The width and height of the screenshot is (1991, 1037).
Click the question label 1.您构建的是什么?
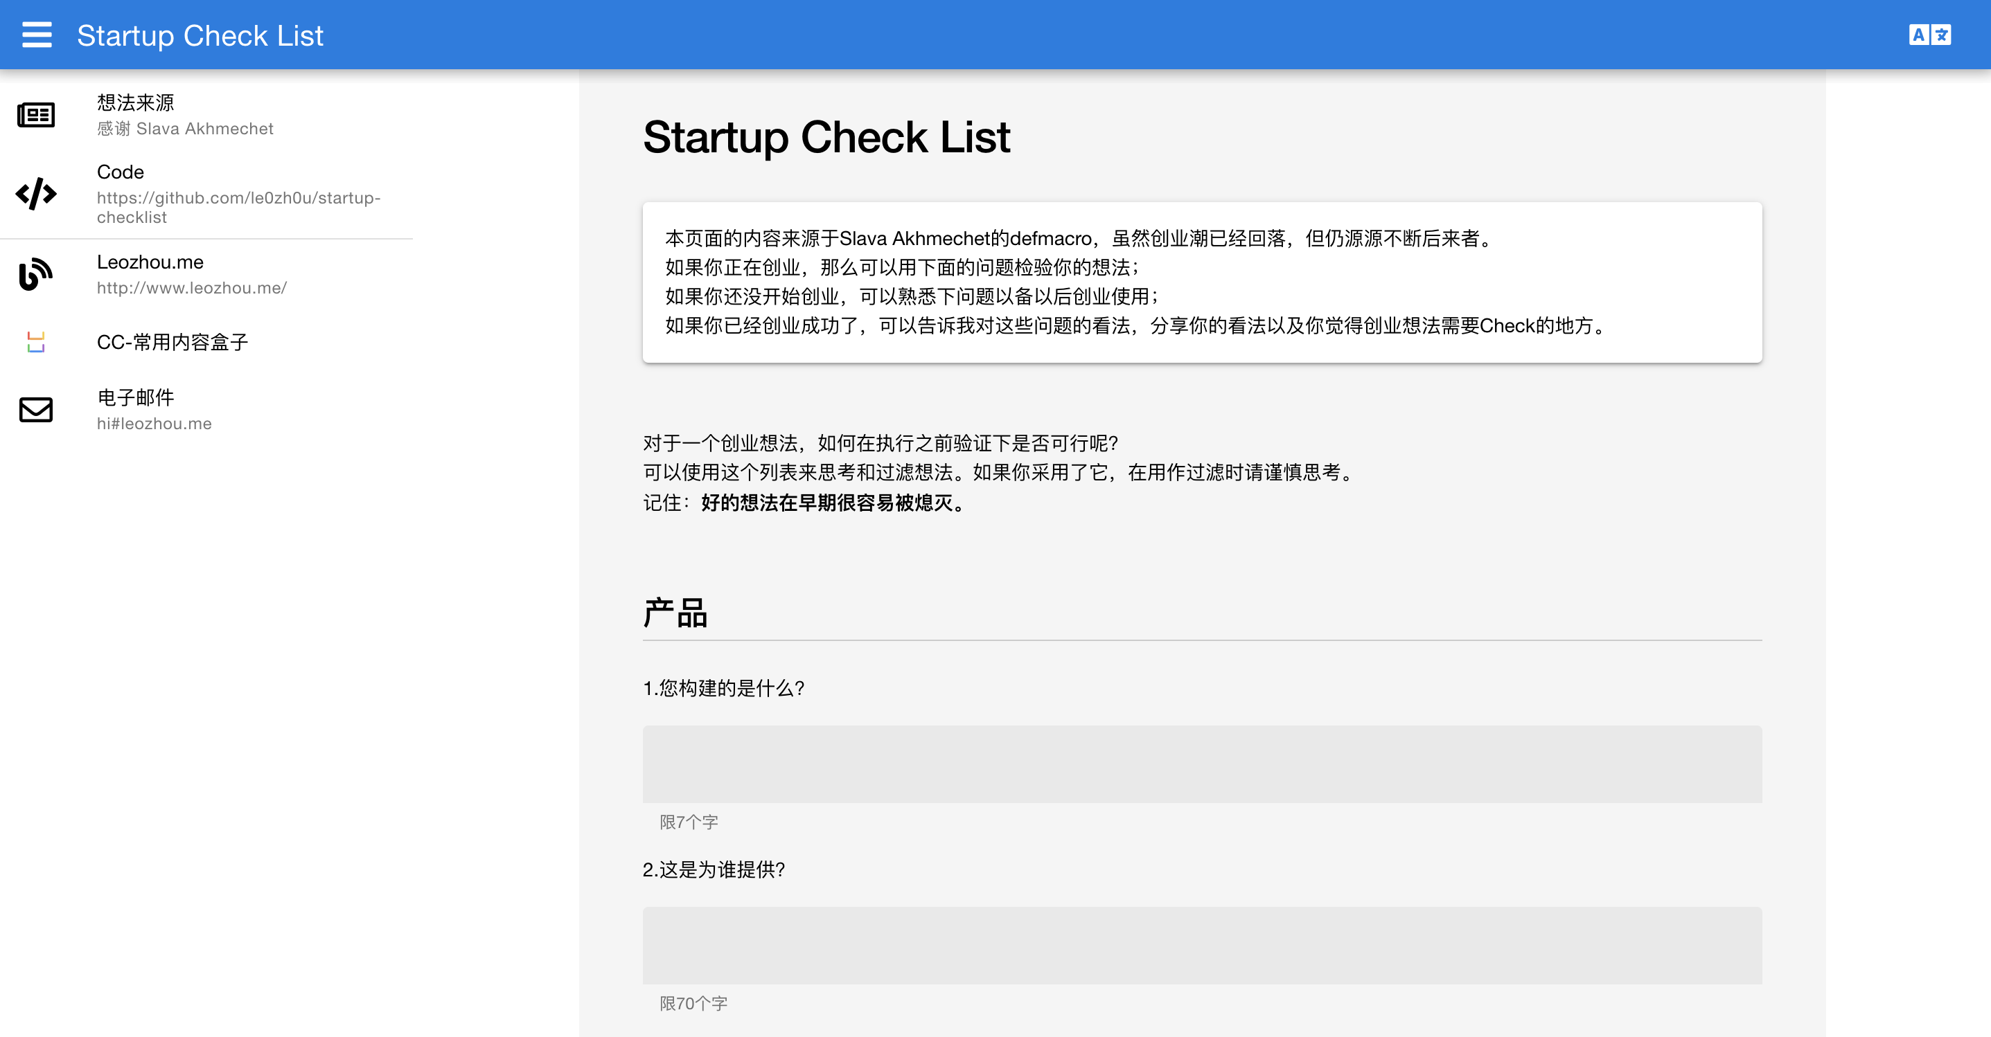tap(723, 688)
